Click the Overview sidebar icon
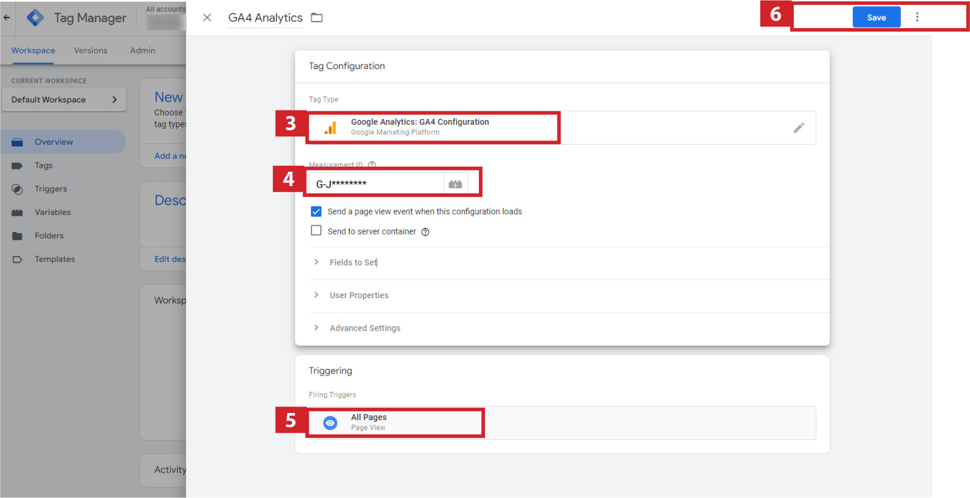The image size is (970, 498). tap(17, 142)
